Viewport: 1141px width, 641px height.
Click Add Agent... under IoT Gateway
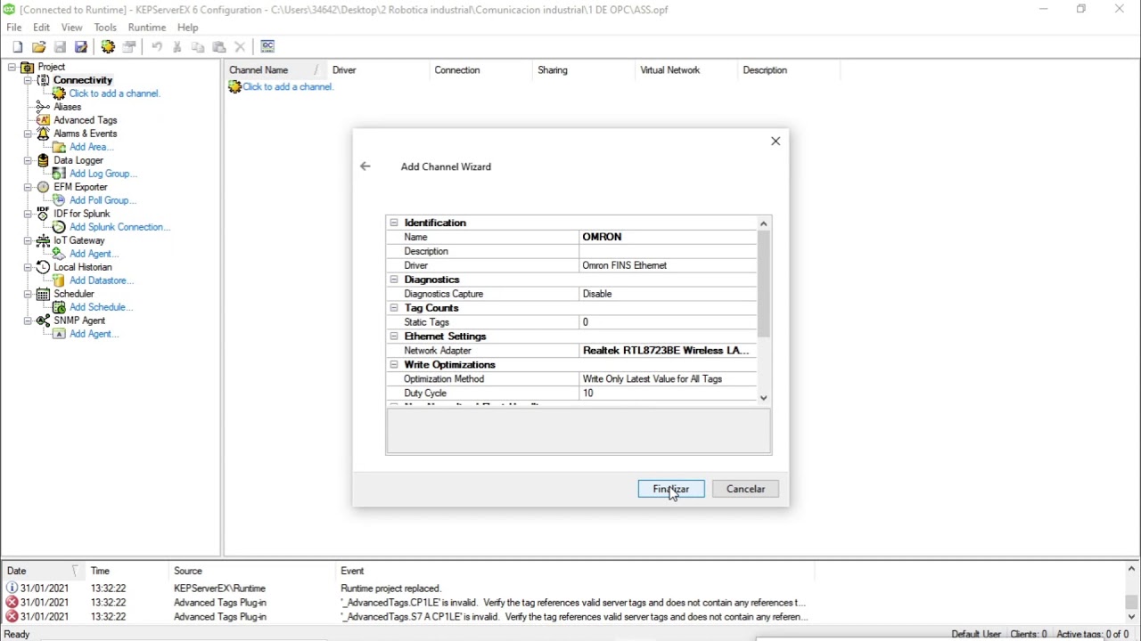pyautogui.click(x=94, y=254)
